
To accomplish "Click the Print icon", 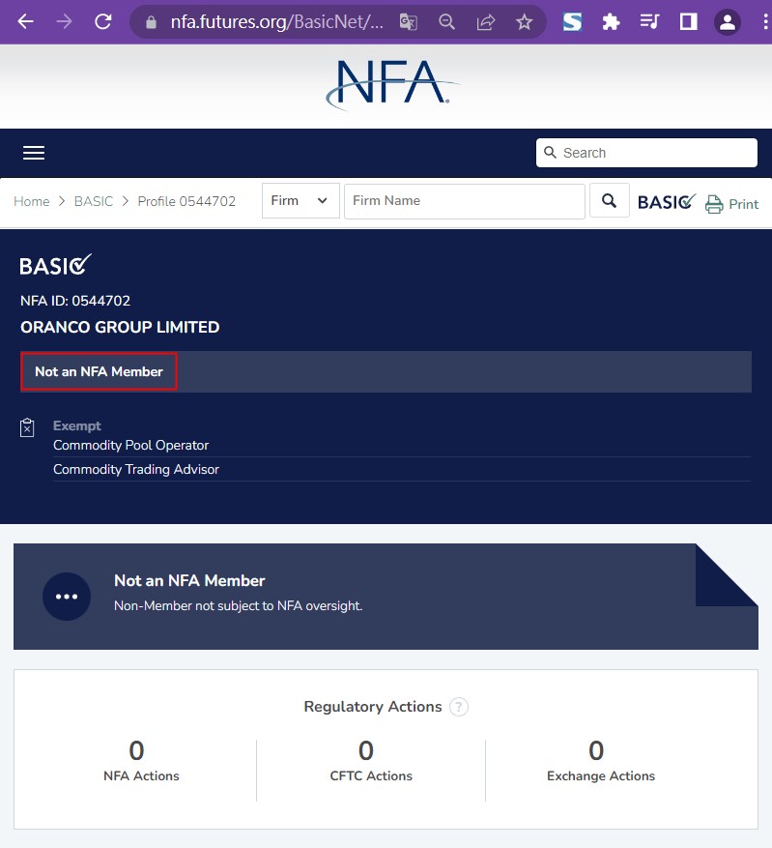I will 714,204.
